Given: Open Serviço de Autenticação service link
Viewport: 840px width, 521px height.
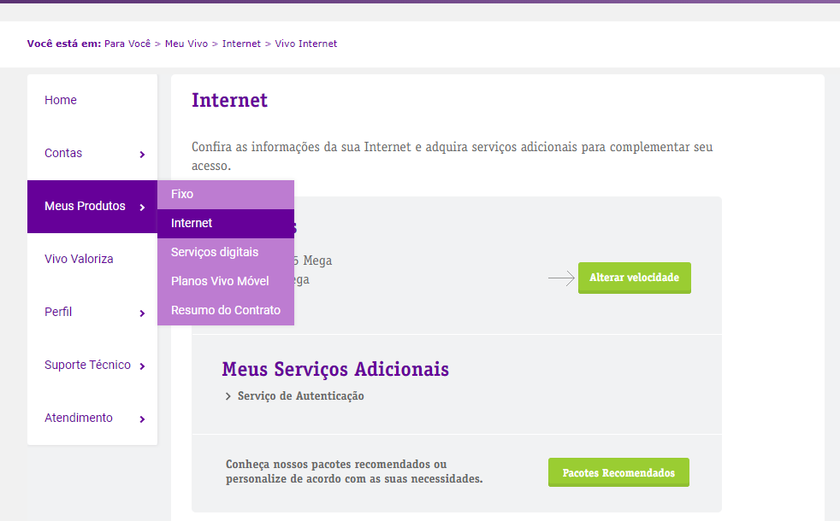Looking at the screenshot, I should pyautogui.click(x=301, y=395).
